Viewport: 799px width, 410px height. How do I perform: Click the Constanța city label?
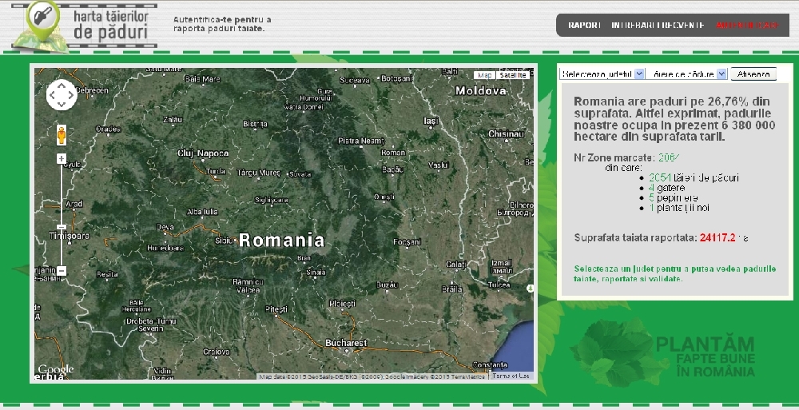point(490,364)
